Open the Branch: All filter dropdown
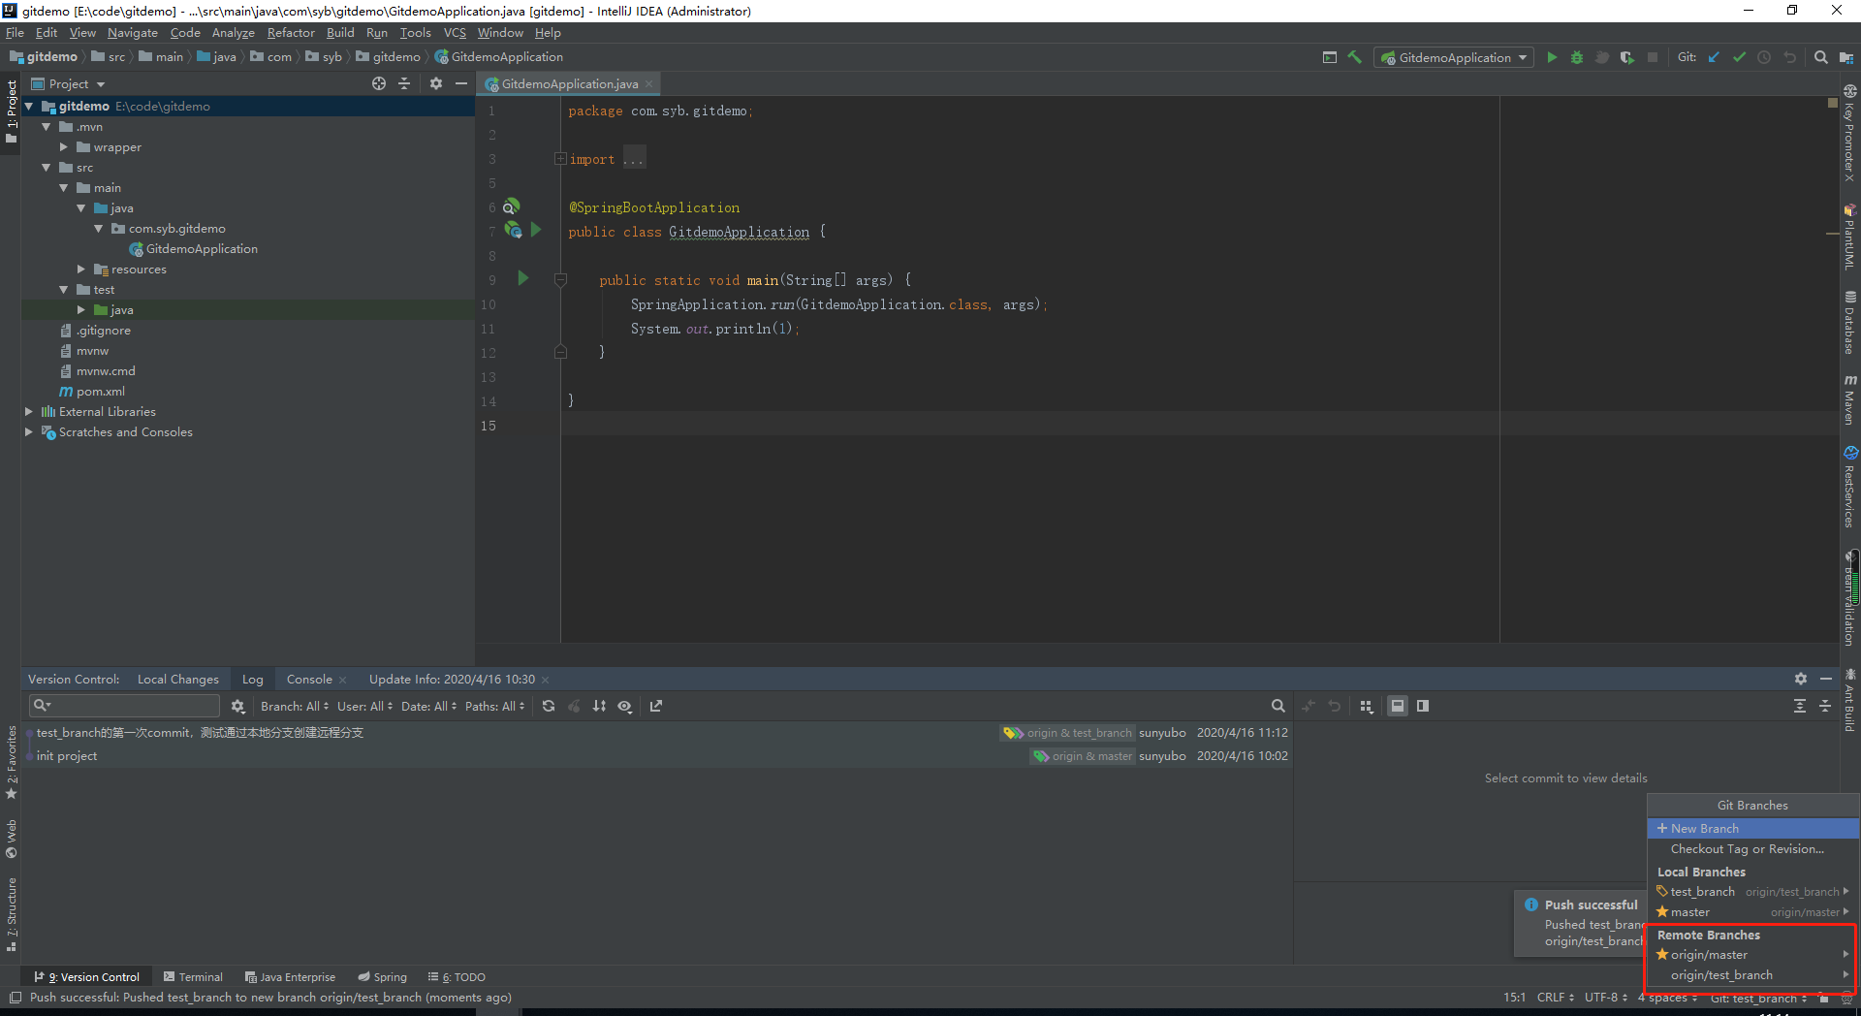Viewport: 1861px width, 1016px height. coord(295,706)
